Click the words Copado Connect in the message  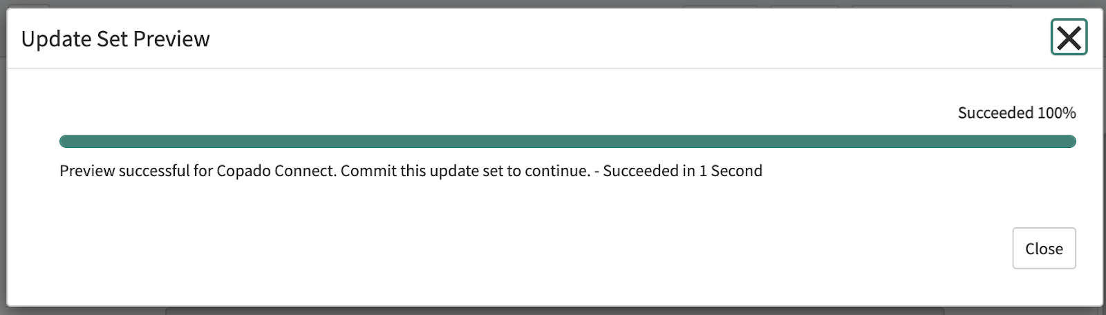276,171
